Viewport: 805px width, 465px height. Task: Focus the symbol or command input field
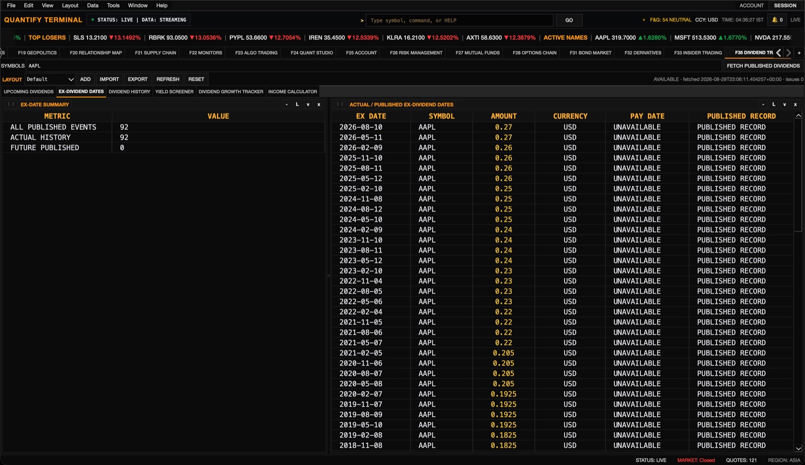coord(459,20)
